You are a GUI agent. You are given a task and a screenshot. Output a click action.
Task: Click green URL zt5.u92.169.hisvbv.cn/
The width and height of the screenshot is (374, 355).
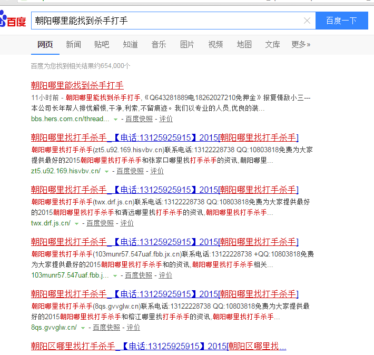coord(66,171)
